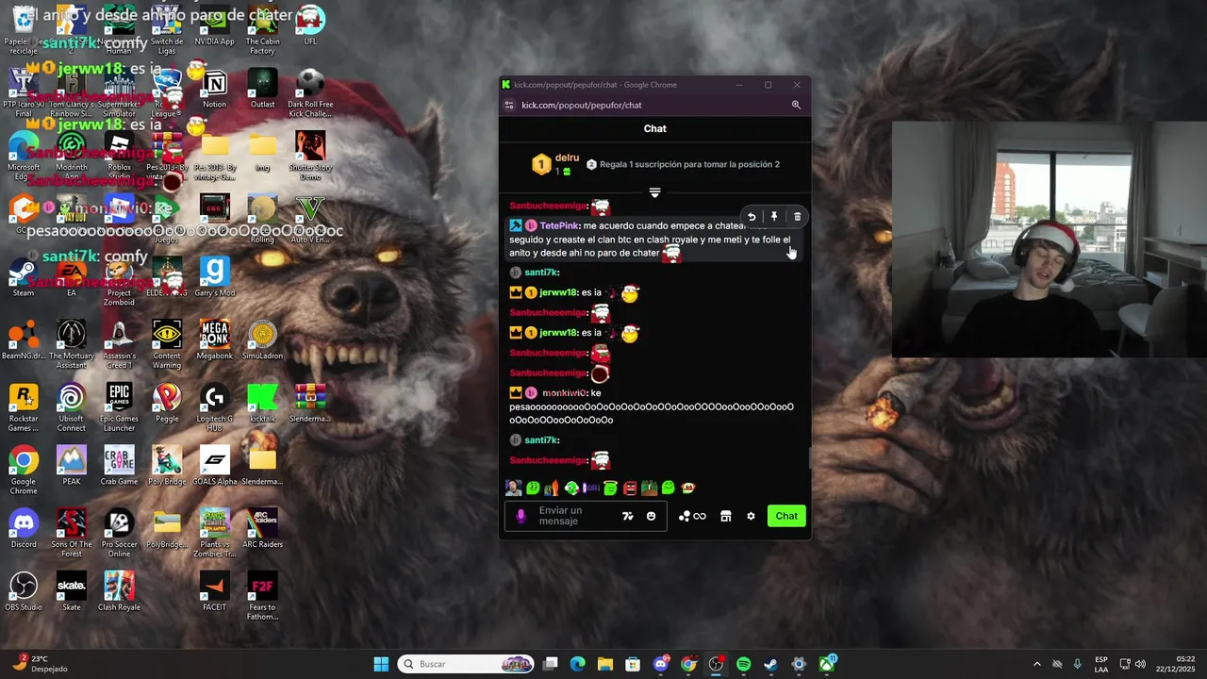Open delru's profile in gift leaderboard
1207x679 pixels.
[x=567, y=157]
